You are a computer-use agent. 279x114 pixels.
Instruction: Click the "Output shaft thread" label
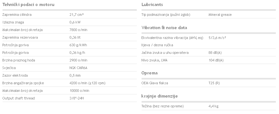(x=18, y=98)
